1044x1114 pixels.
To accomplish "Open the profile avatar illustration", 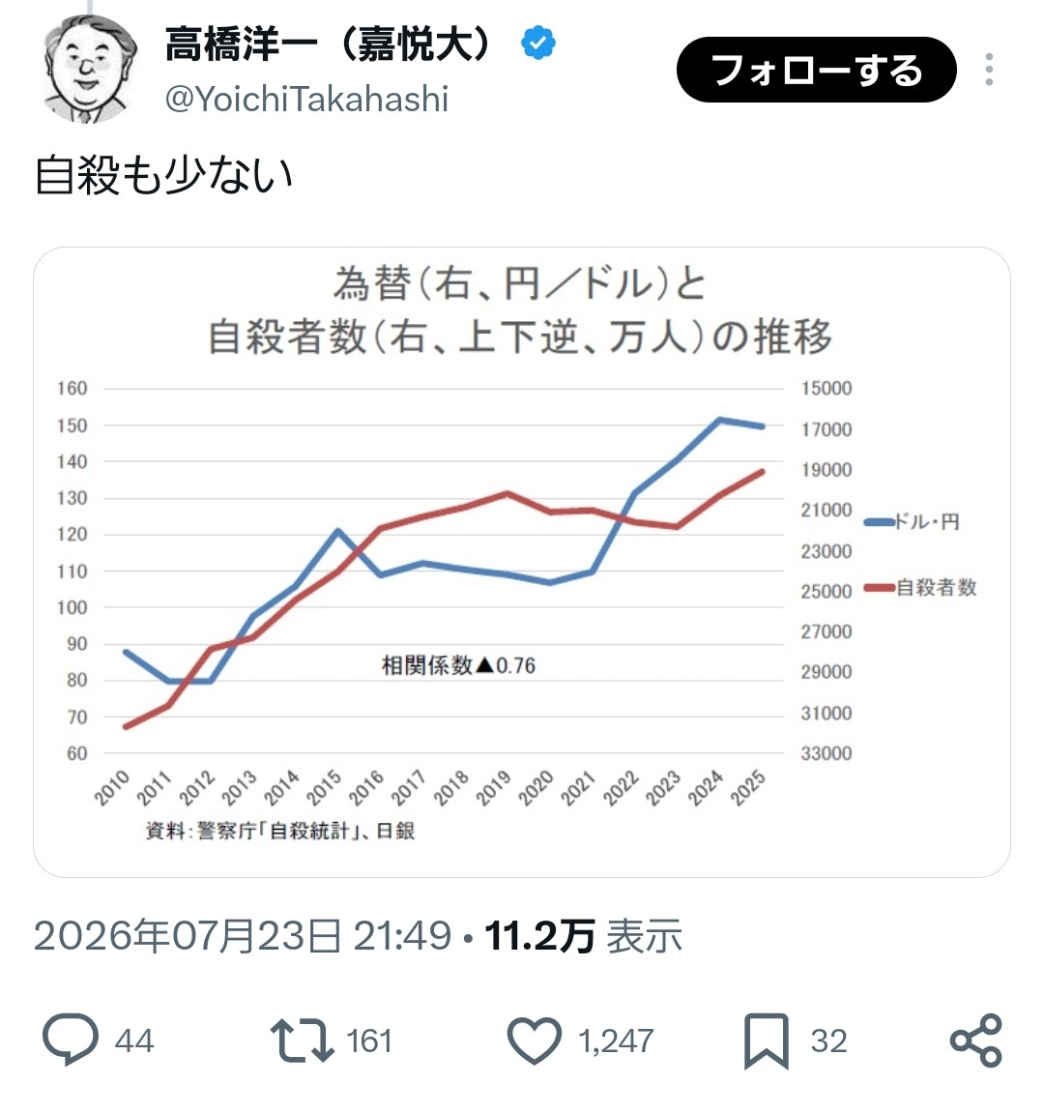I will (x=90, y=69).
